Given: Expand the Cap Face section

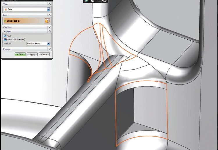Looking at the screenshot, I should point(49,27).
